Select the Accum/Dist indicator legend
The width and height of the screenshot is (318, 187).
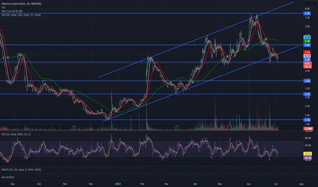[x=8, y=177]
